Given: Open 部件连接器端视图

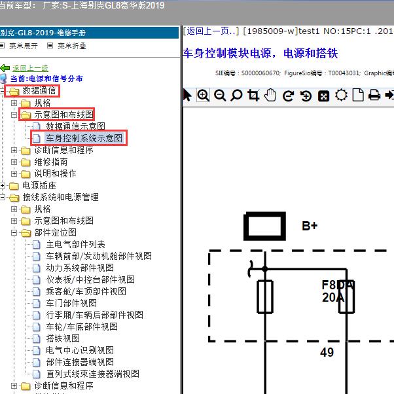Looking at the screenshot, I should (x=80, y=362).
